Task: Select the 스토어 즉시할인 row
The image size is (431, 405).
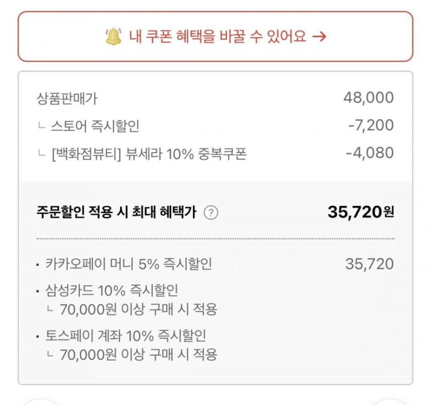Action: [95, 125]
